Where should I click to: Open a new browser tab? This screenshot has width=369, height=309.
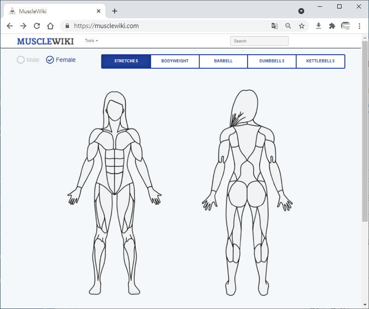[114, 11]
